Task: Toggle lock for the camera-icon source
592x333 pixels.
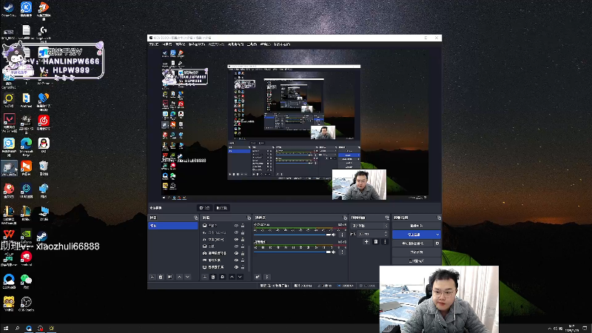Action: 243,253
